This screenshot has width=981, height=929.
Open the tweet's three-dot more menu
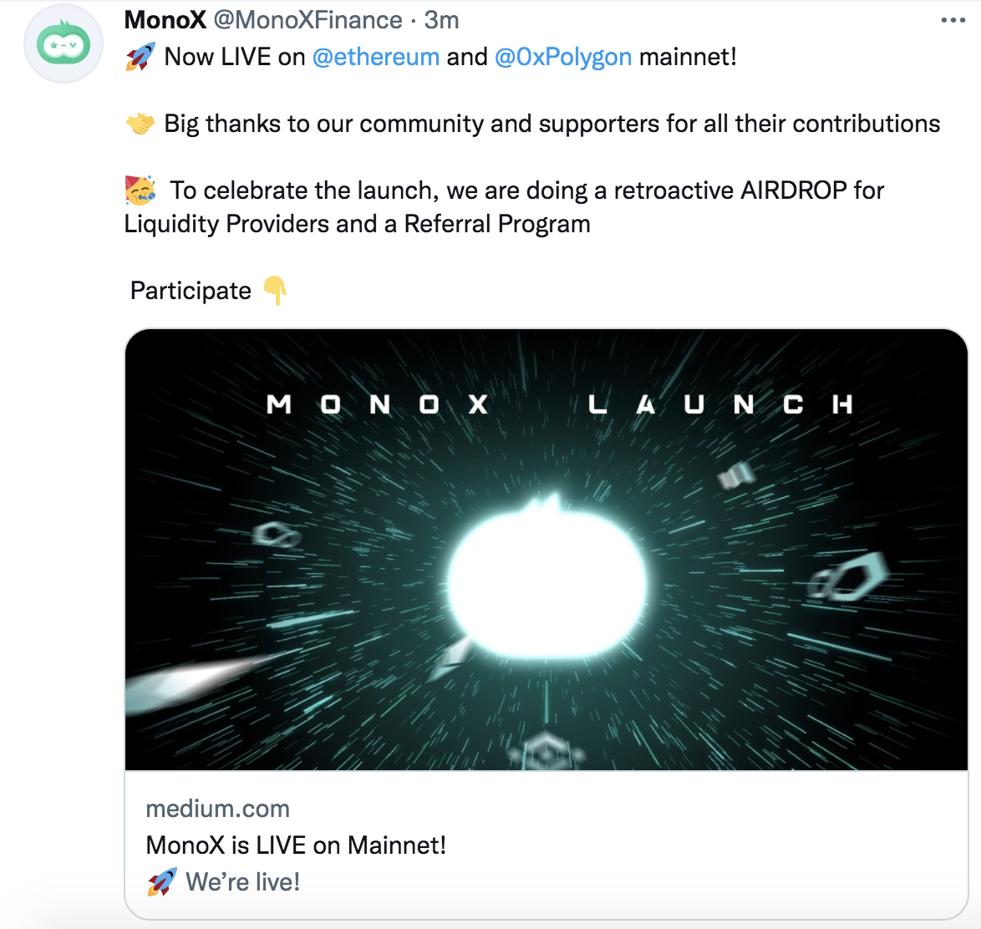click(x=953, y=20)
